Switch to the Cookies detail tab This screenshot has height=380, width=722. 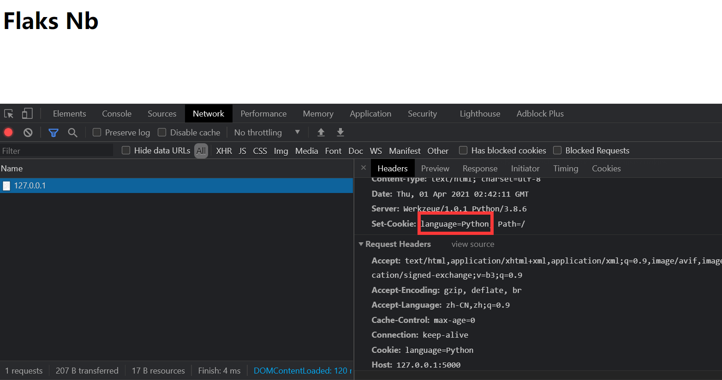click(x=606, y=169)
